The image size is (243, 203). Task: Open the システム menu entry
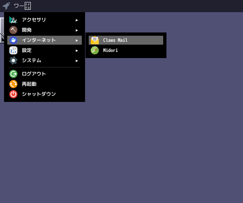click(x=45, y=60)
